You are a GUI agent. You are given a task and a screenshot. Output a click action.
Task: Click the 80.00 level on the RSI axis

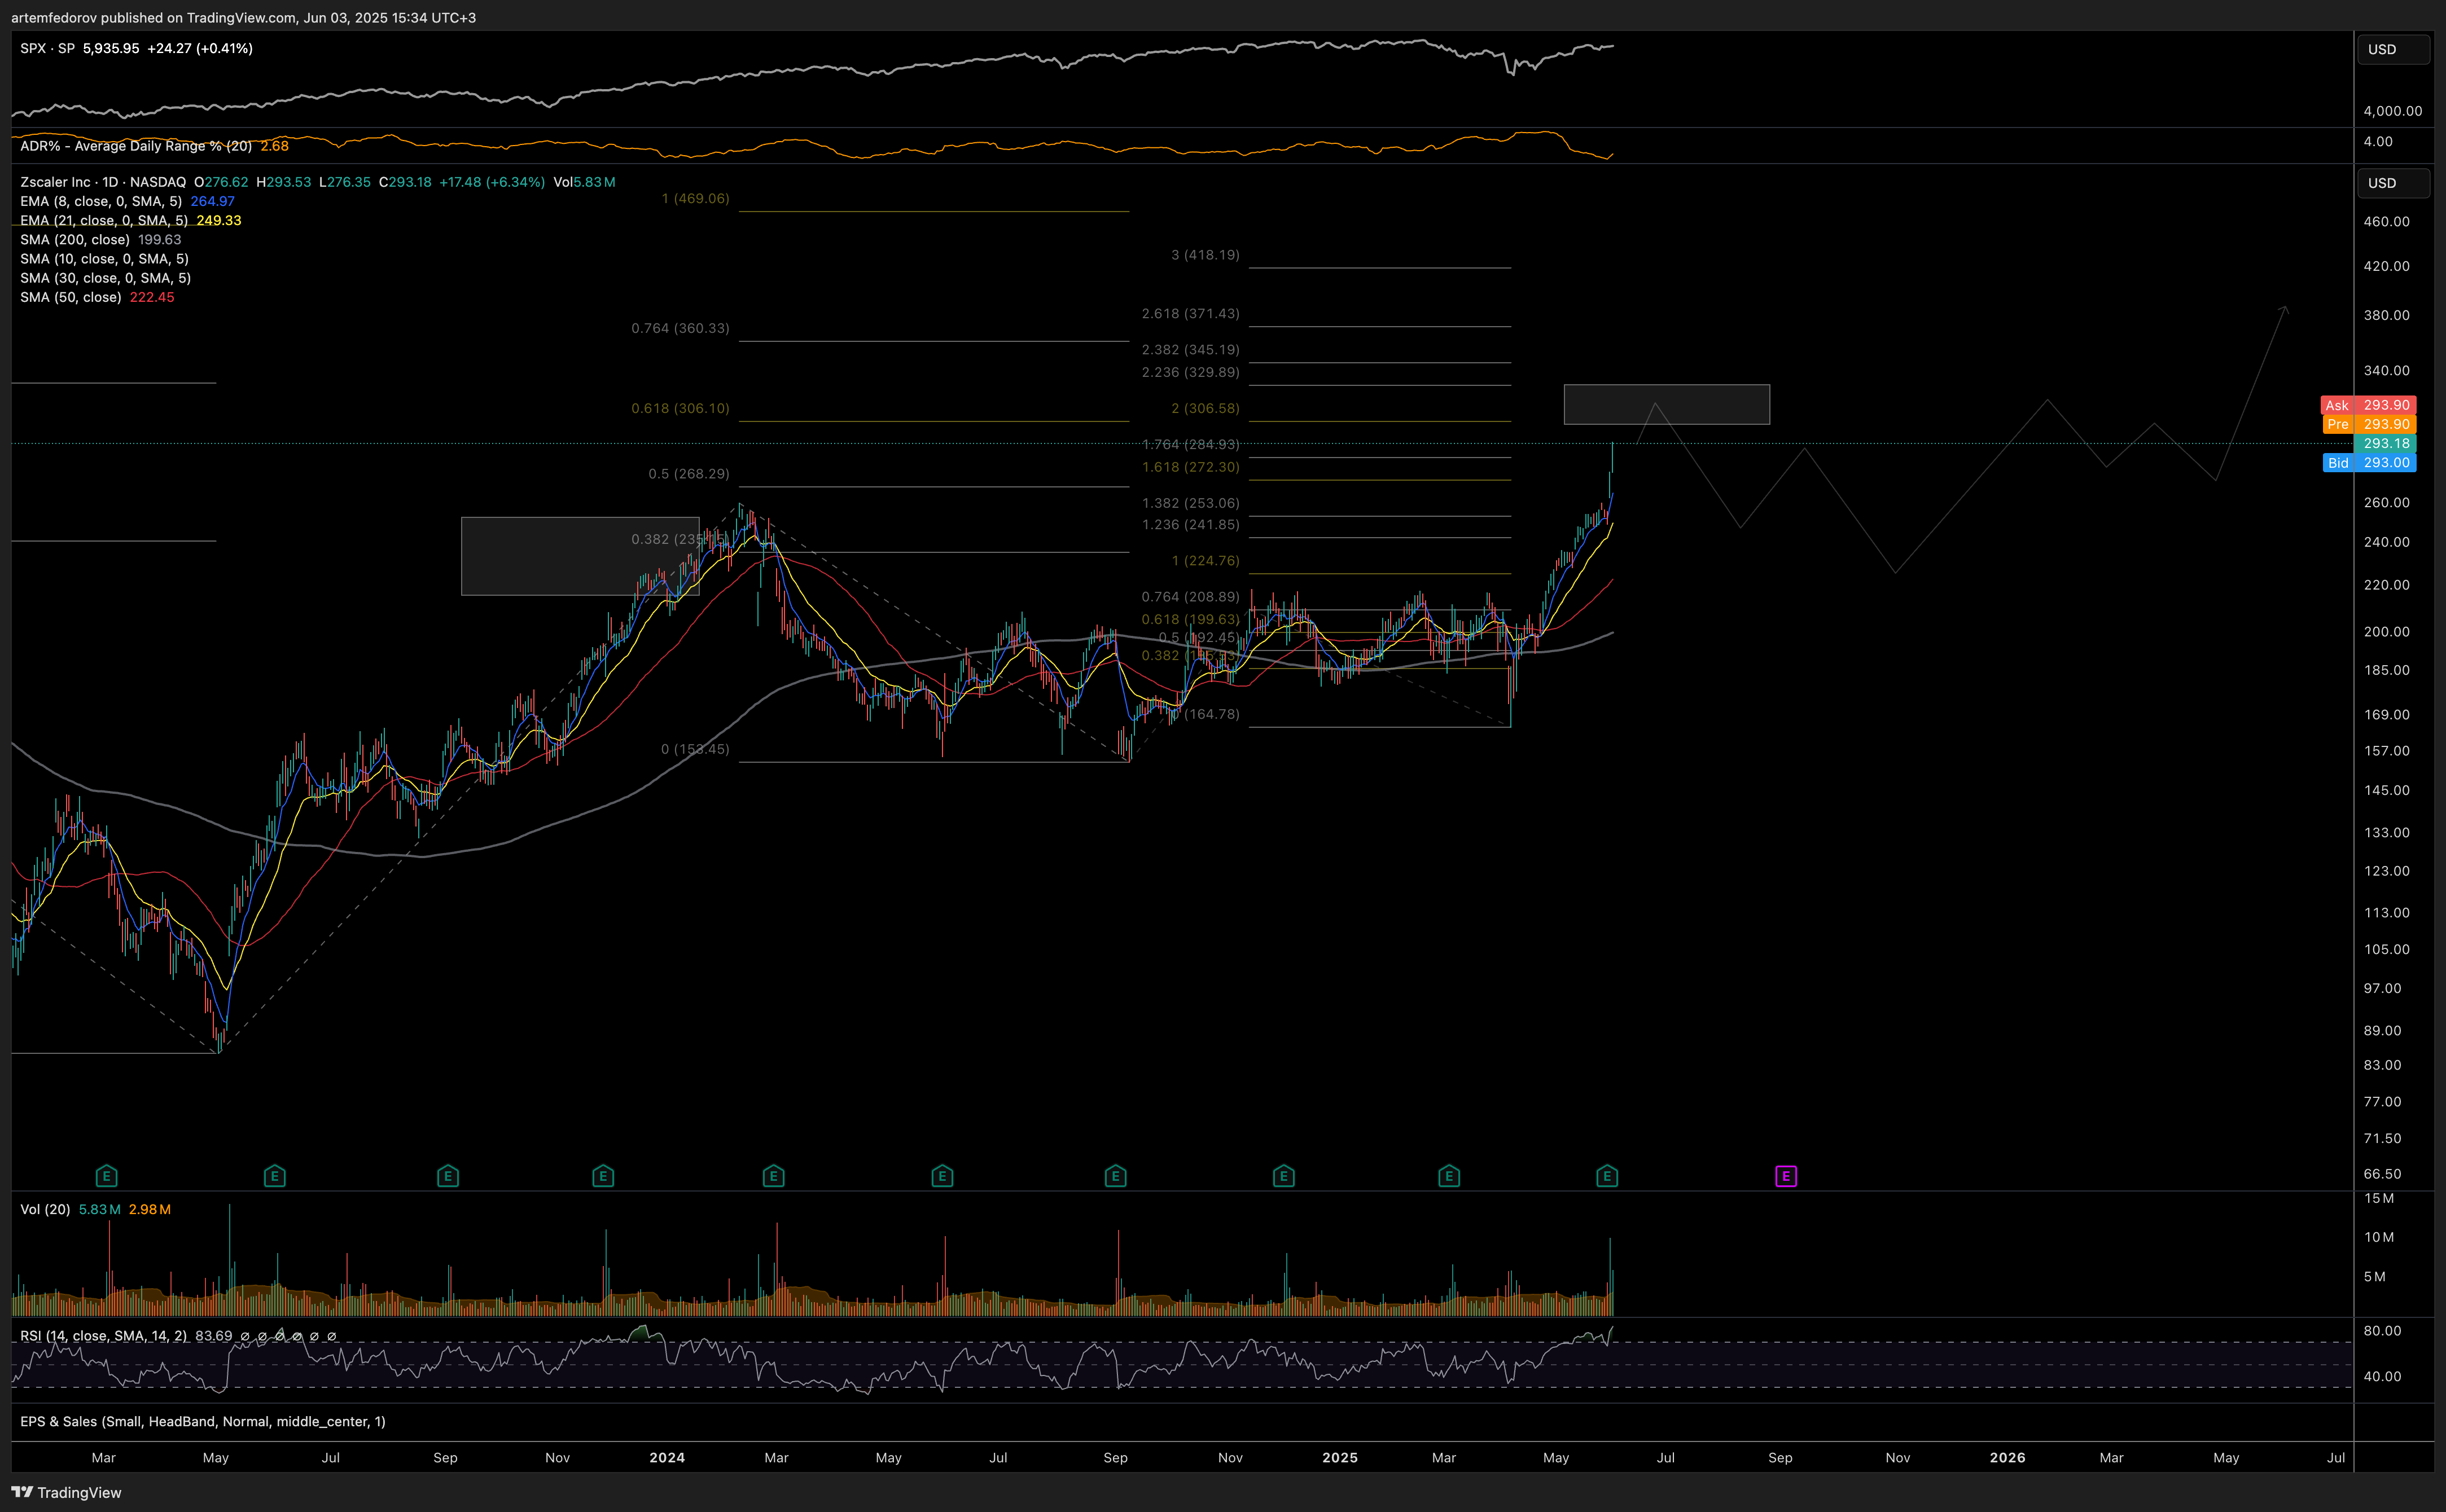(x=2382, y=1330)
